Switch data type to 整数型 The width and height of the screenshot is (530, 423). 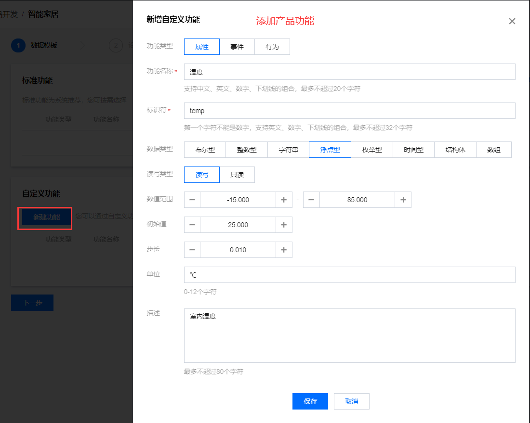click(x=246, y=150)
